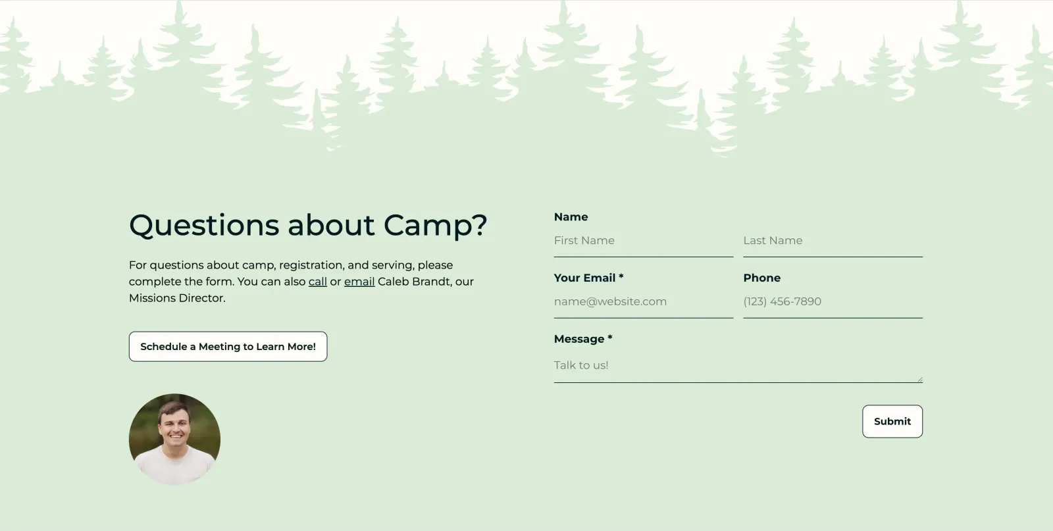The image size is (1053, 531).
Task: Click Caleb Brandt's circular profile photo
Action: [x=174, y=440]
